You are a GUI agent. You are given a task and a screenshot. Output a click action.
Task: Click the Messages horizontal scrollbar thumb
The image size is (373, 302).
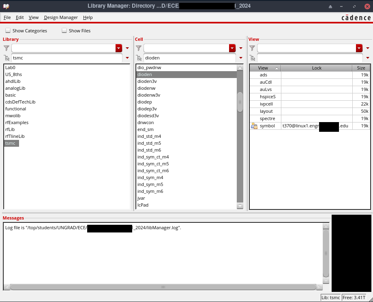pyautogui.click(x=163, y=287)
